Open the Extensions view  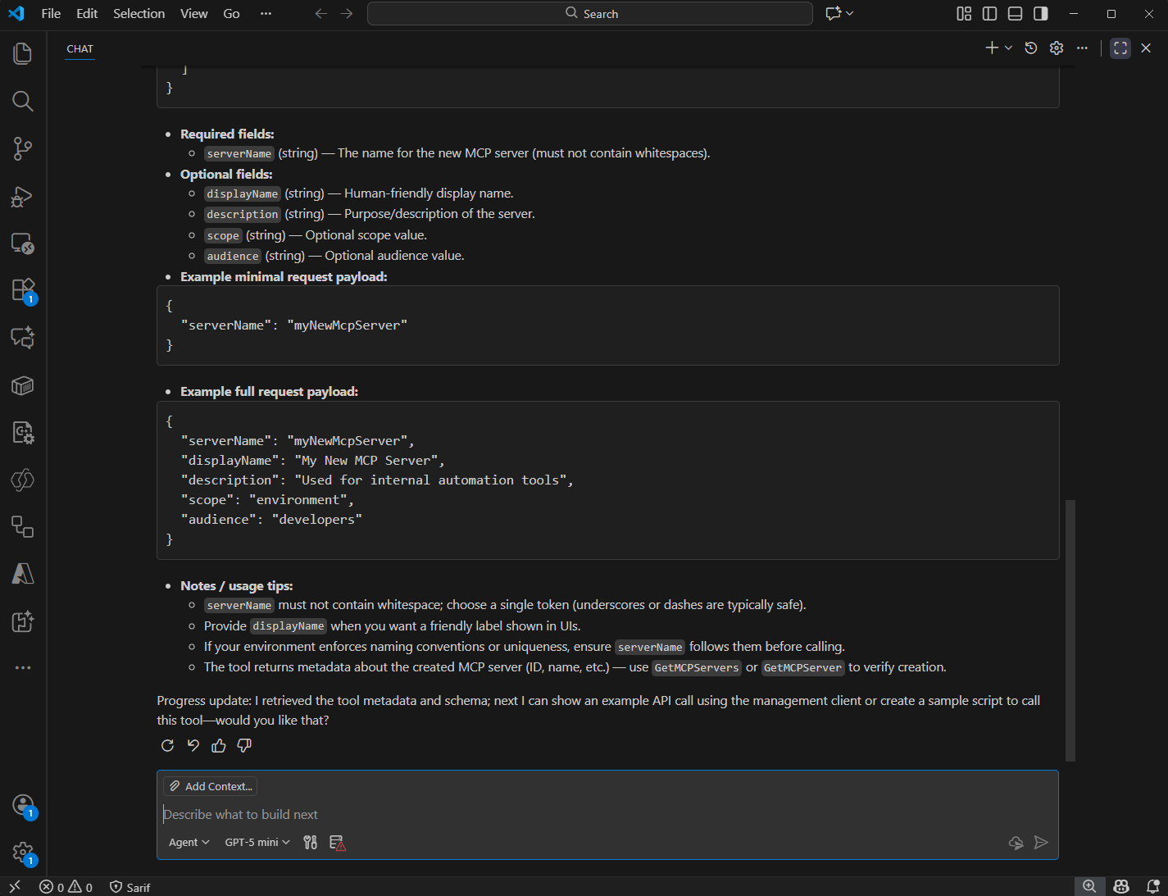[22, 291]
